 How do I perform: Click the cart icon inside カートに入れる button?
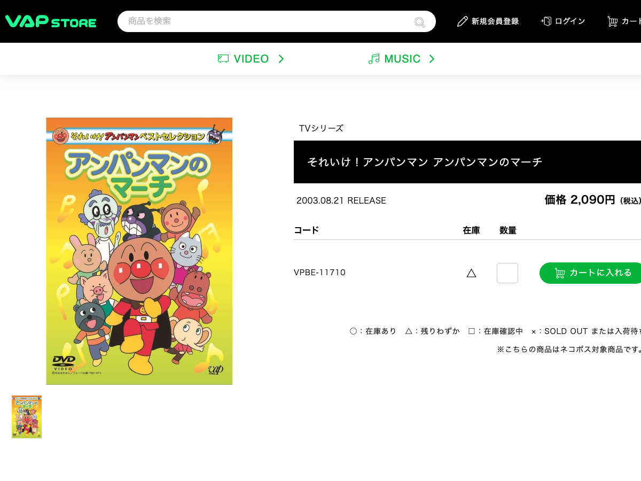560,273
